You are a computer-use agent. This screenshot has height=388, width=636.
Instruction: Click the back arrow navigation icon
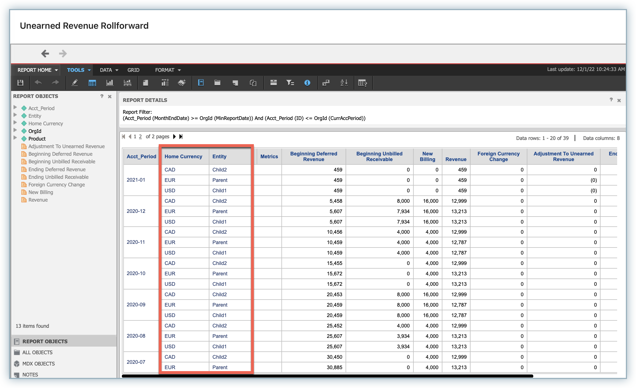pyautogui.click(x=45, y=53)
